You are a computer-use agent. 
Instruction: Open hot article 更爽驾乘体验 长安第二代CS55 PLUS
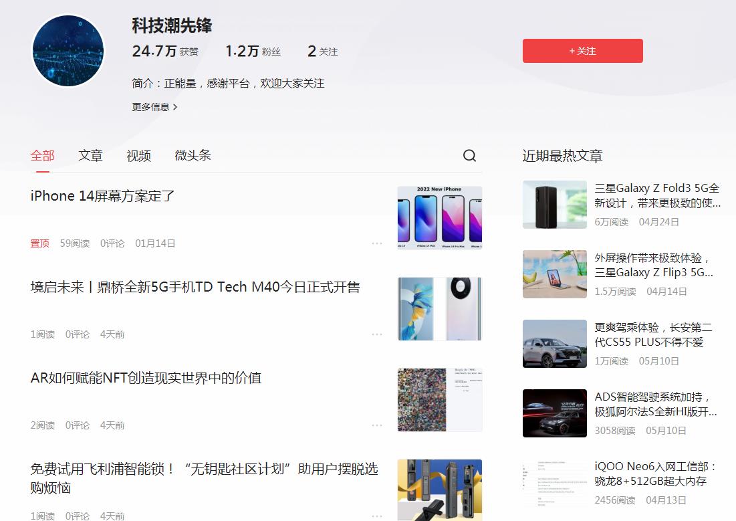653,334
